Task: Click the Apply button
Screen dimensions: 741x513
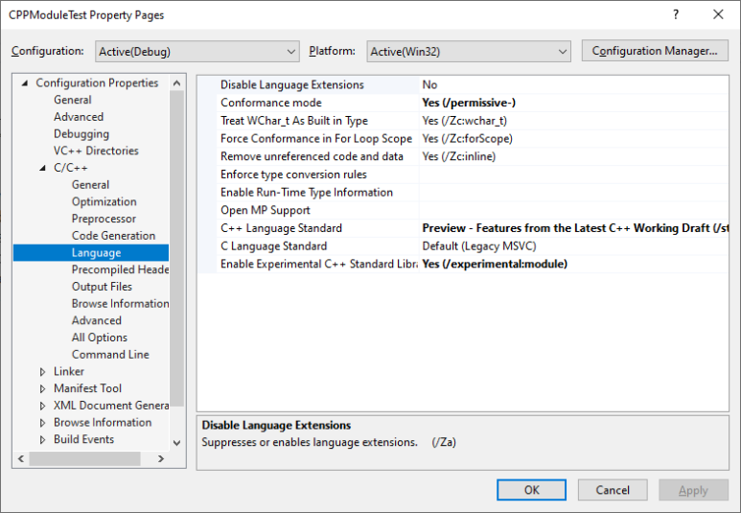Action: point(693,490)
